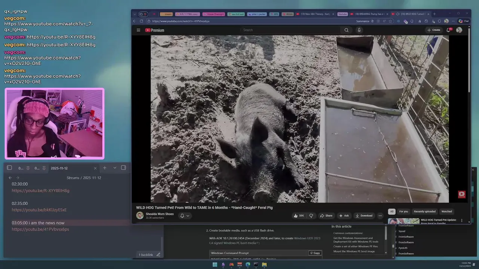Toggle note edit mode pencil icon
The image size is (479, 269).
tap(158, 255)
